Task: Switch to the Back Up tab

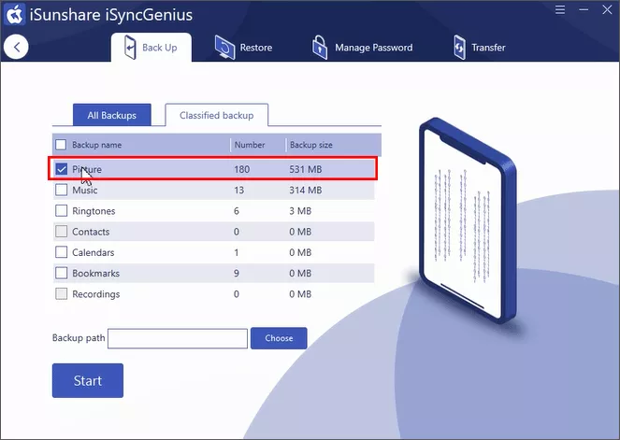Action: click(x=151, y=48)
